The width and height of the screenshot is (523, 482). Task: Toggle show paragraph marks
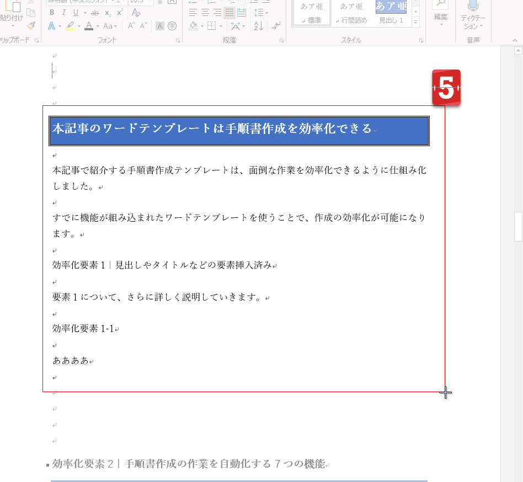point(276,26)
